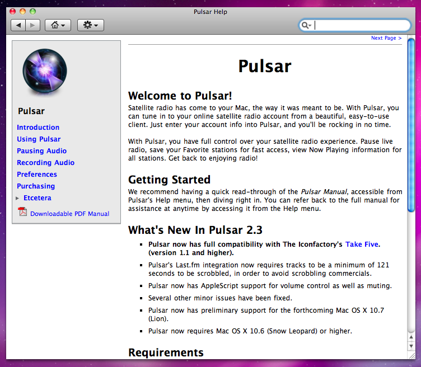Click the vertical scrollbar thumb
The height and width of the screenshot is (367, 421).
tap(411, 125)
